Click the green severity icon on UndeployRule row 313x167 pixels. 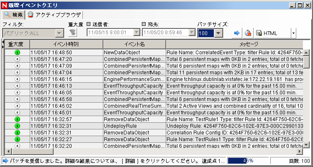pyautogui.click(x=17, y=126)
